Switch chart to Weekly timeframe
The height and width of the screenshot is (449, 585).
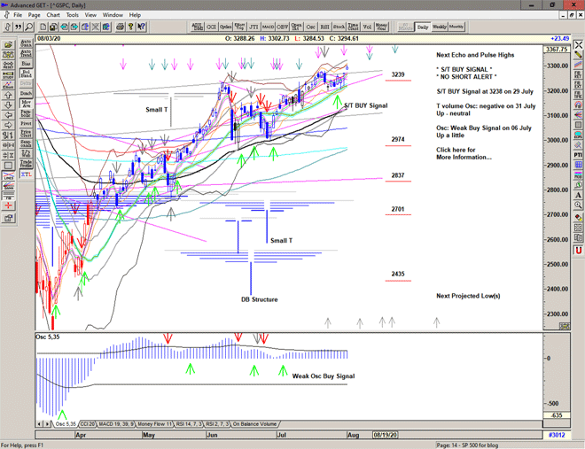click(x=440, y=27)
